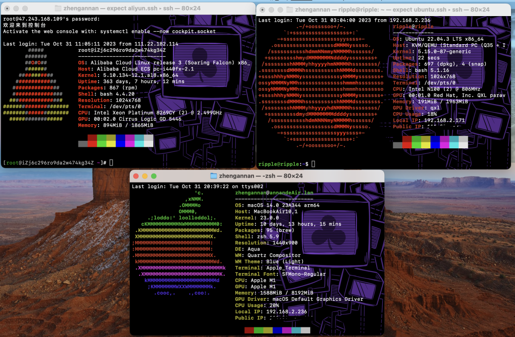Click the folder icon in the ubuntu.ssh window title
Viewport: 515px width, 337px height.
pyautogui.click(x=290, y=10)
